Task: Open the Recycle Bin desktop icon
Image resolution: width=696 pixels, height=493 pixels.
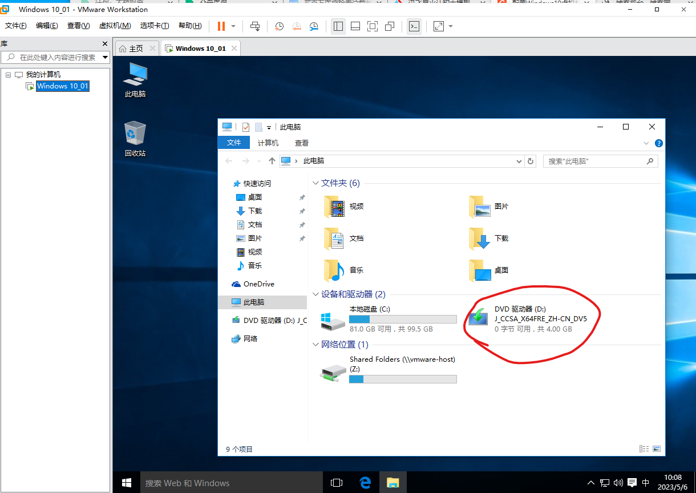Action: point(135,139)
